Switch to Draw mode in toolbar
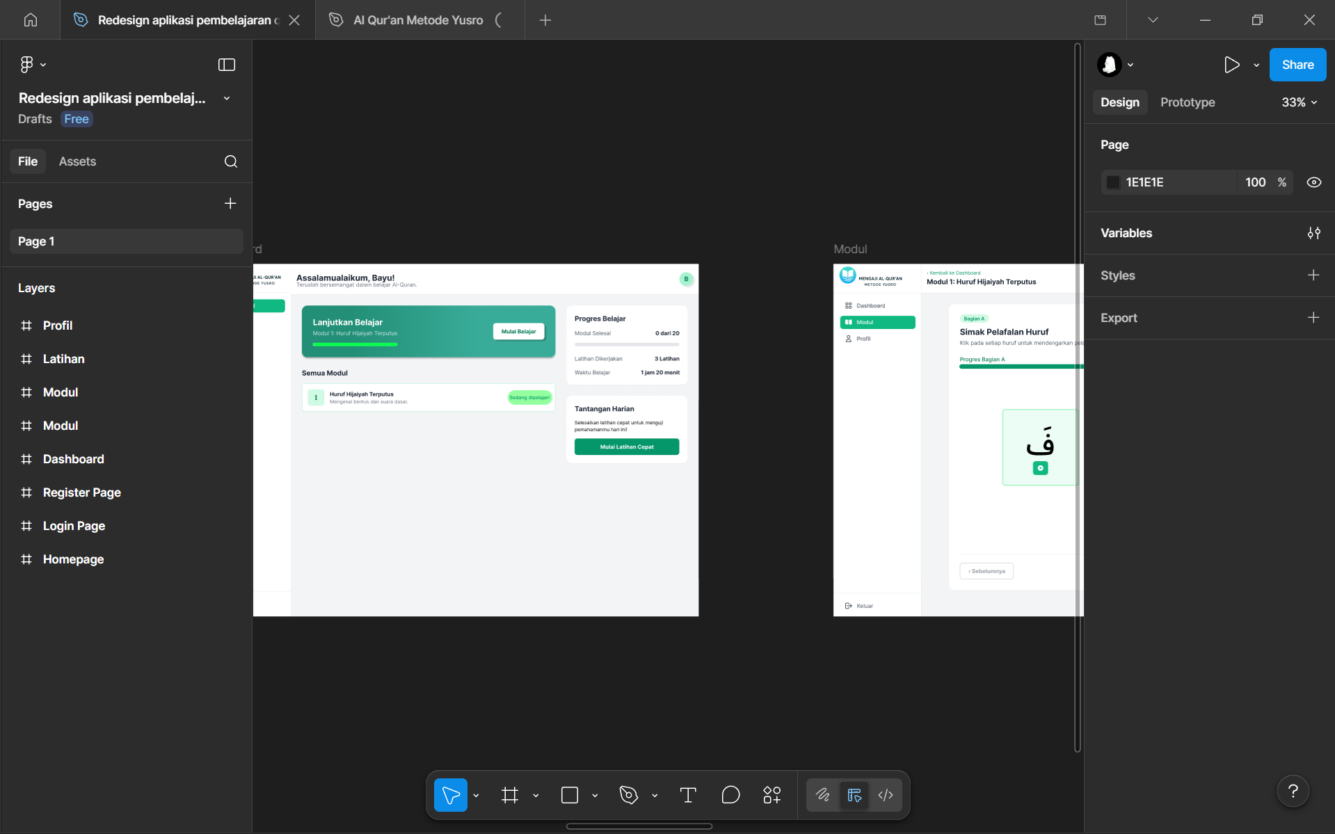This screenshot has width=1335, height=834. [823, 794]
